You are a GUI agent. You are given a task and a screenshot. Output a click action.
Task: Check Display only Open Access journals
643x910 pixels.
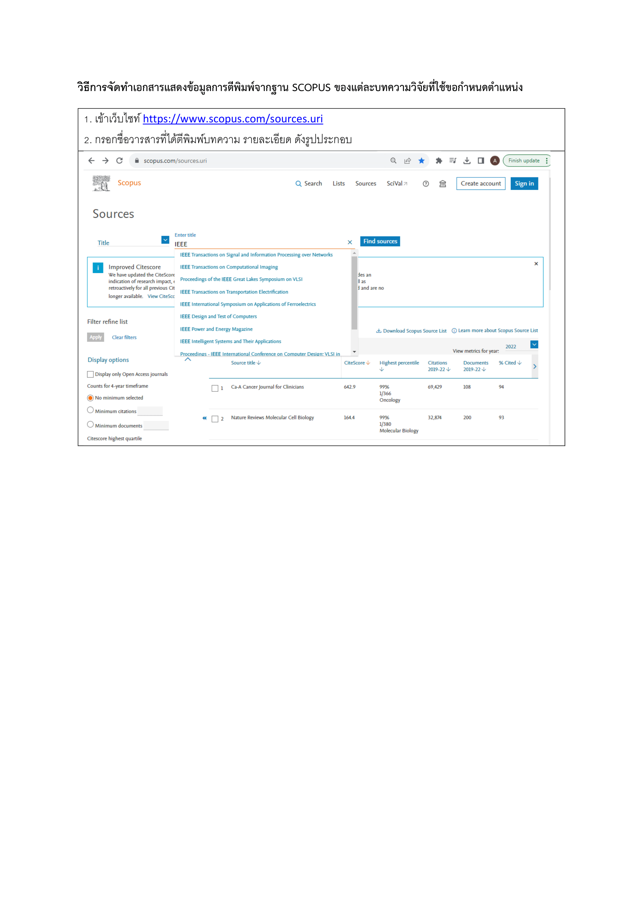coord(90,374)
